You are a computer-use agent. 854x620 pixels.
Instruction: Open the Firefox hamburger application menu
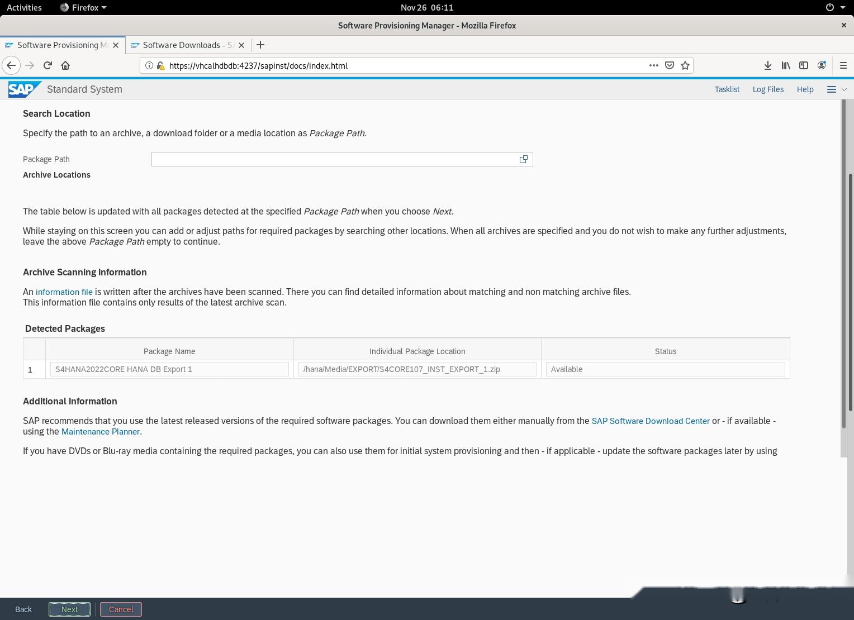(x=843, y=65)
